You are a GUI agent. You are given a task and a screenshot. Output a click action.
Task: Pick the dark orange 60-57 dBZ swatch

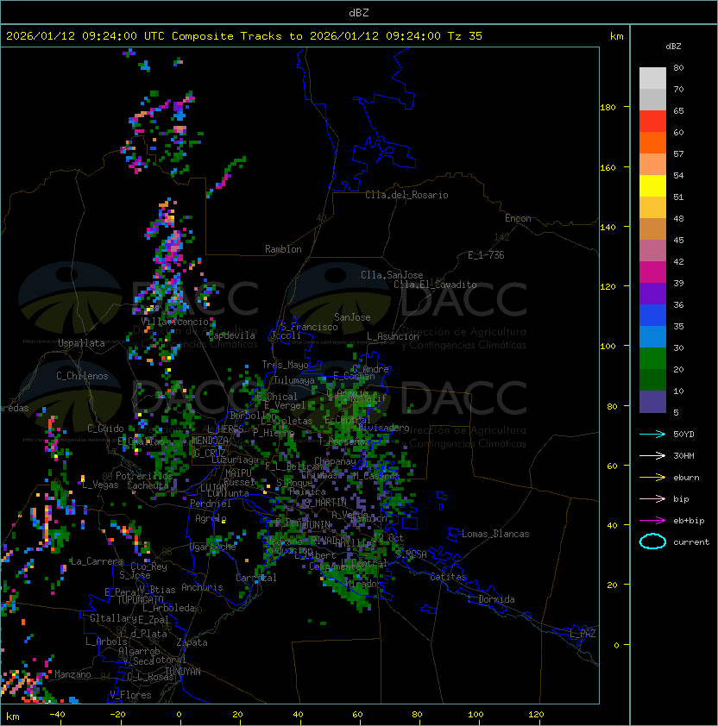652,143
